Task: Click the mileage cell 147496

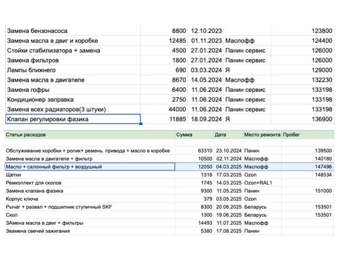Action: point(308,167)
